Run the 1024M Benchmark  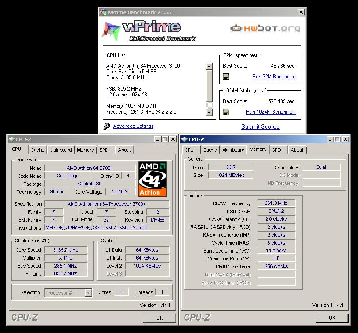click(x=271, y=112)
